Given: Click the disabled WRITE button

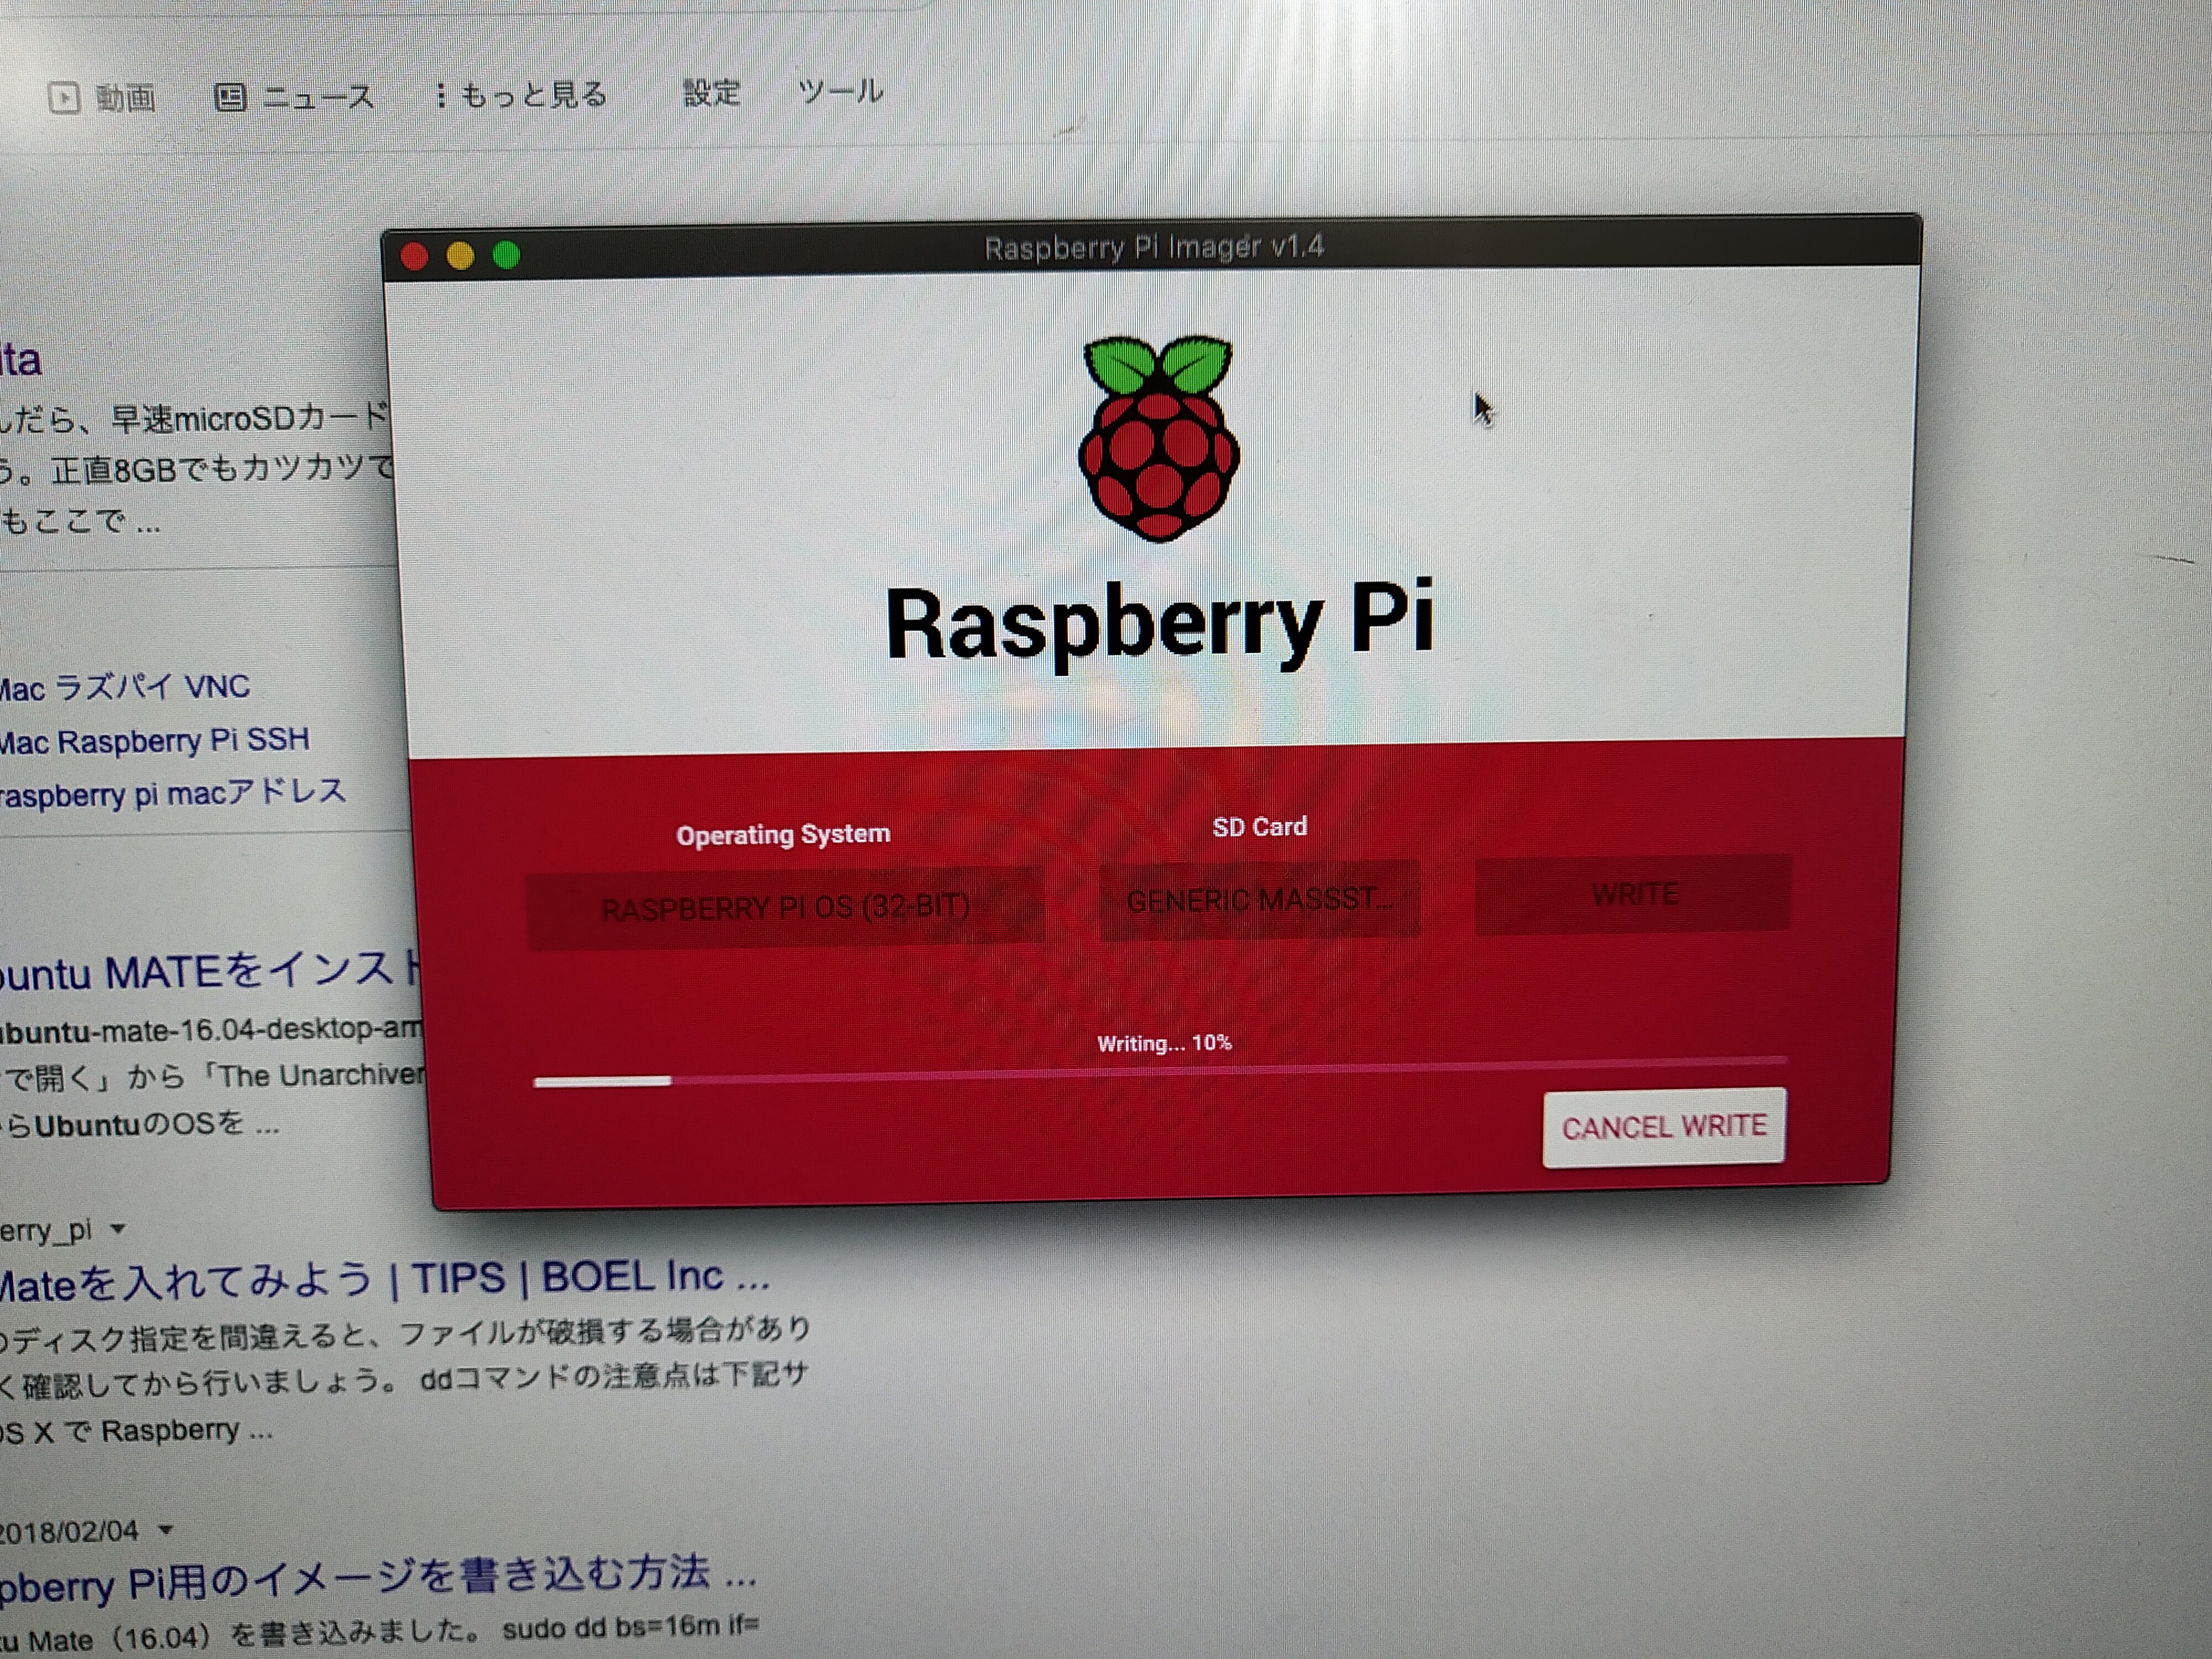Looking at the screenshot, I should pos(1634,894).
